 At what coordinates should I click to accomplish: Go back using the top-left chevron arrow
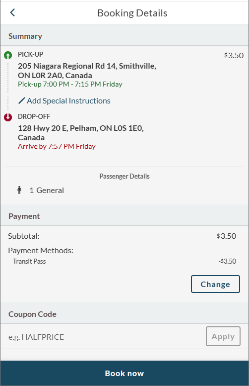[12, 12]
